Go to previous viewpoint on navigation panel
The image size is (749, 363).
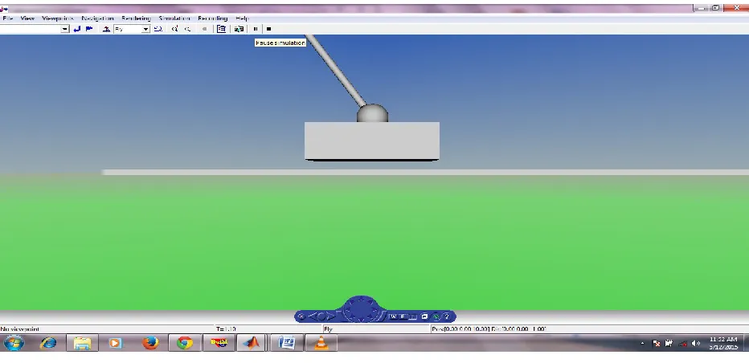point(313,316)
